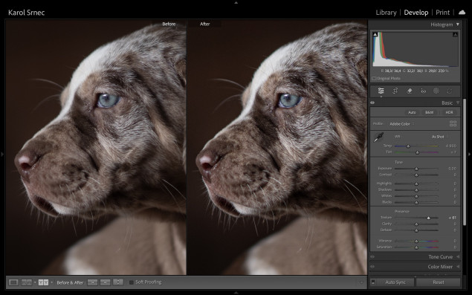Click the Karol Srnec identity plate
472x295 pixels.
[27, 13]
